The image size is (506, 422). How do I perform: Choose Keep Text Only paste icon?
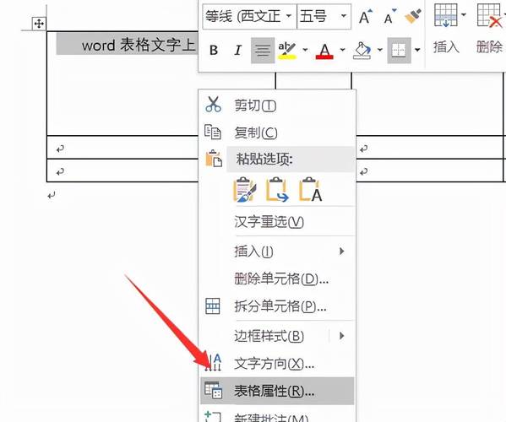pos(310,190)
